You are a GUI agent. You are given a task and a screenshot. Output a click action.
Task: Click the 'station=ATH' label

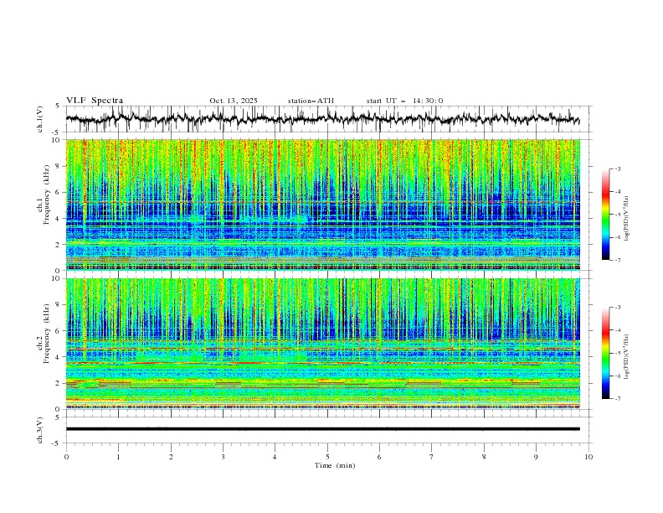pos(311,101)
